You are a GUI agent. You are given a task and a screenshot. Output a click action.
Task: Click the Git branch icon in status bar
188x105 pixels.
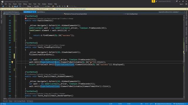(x=174, y=104)
